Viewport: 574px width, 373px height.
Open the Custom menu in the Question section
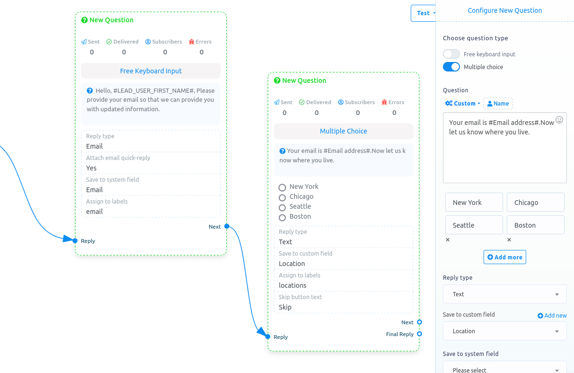(462, 103)
